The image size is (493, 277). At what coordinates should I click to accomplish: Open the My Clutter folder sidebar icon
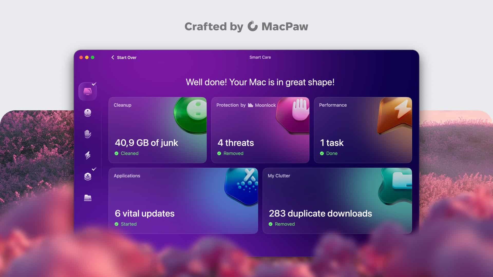(88, 198)
